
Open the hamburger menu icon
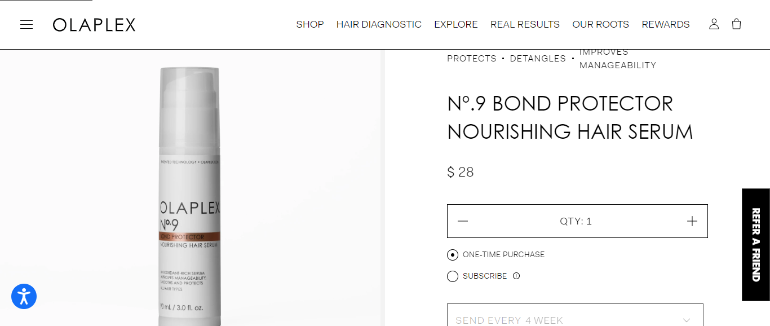coord(26,24)
